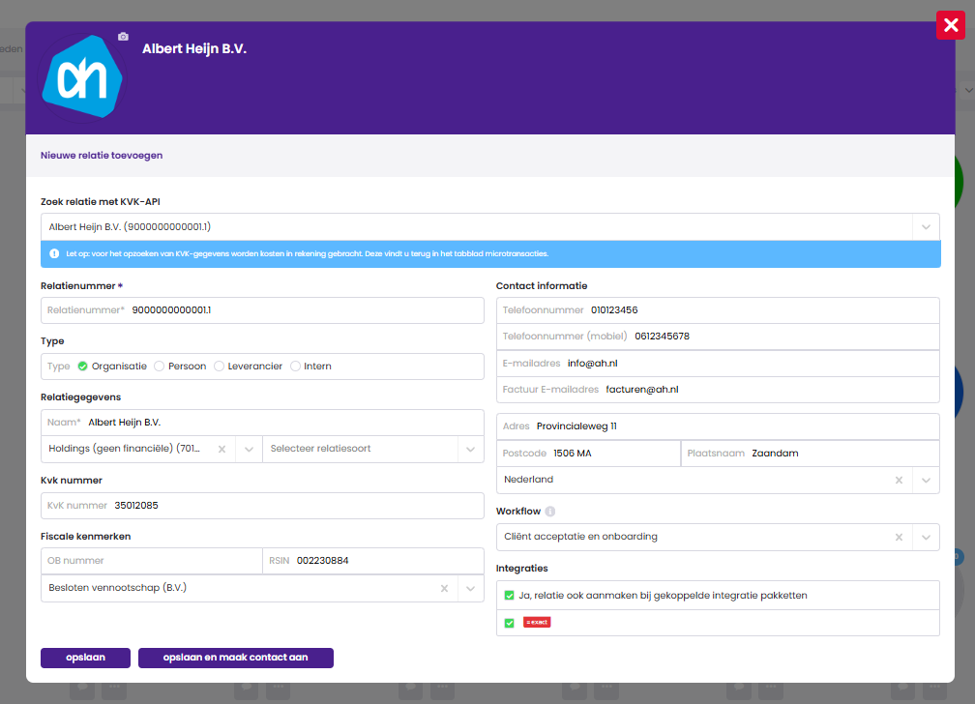Click the opslaan button
The width and height of the screenshot is (975, 704).
(x=86, y=658)
